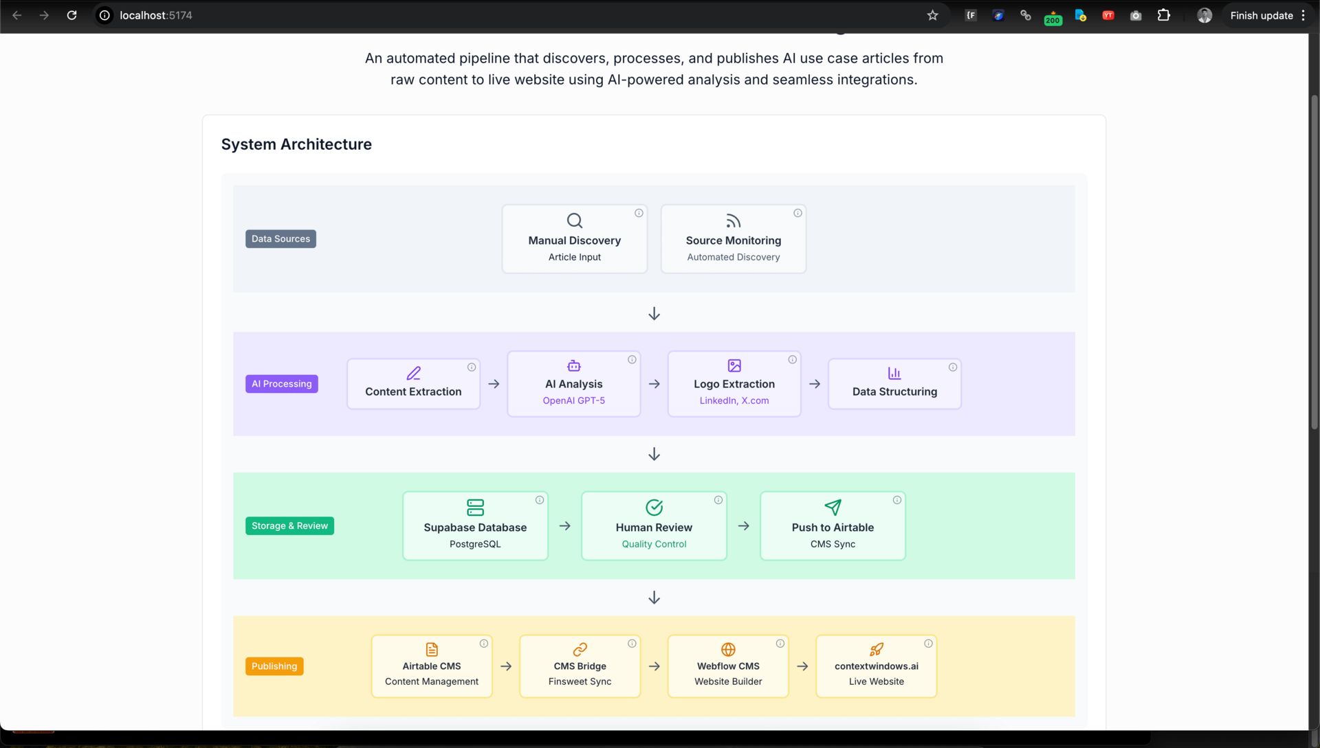Click the robot icon in AI Analysis
This screenshot has width=1320, height=748.
[574, 365]
